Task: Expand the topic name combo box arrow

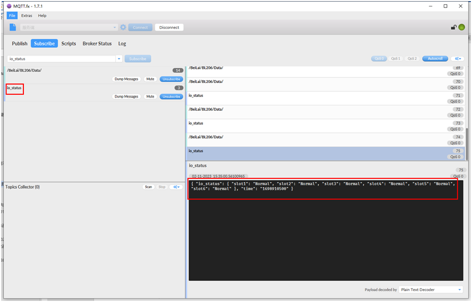Action: pos(119,59)
